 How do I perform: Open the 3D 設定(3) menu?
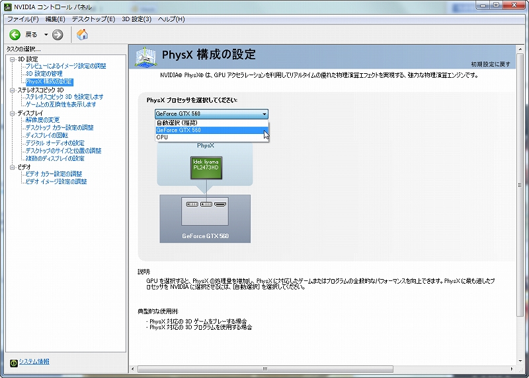click(x=137, y=19)
